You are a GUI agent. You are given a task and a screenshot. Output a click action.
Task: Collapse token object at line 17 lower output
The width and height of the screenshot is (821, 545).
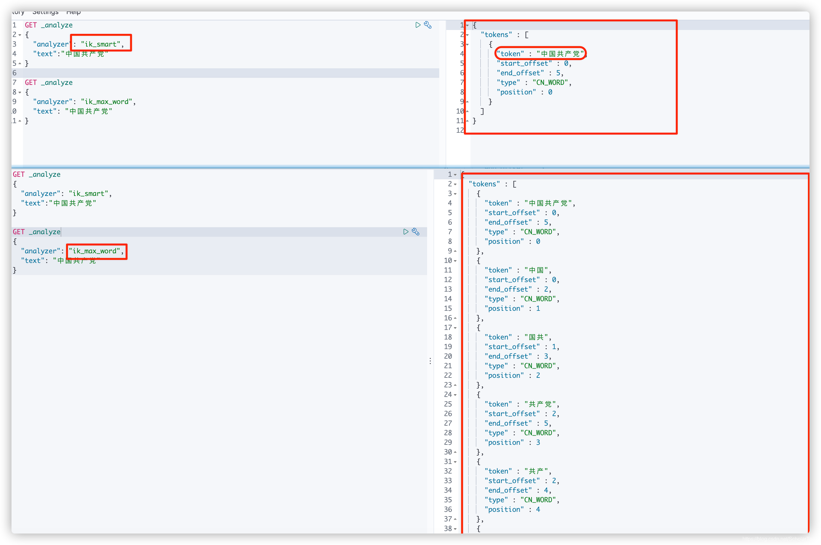click(455, 328)
